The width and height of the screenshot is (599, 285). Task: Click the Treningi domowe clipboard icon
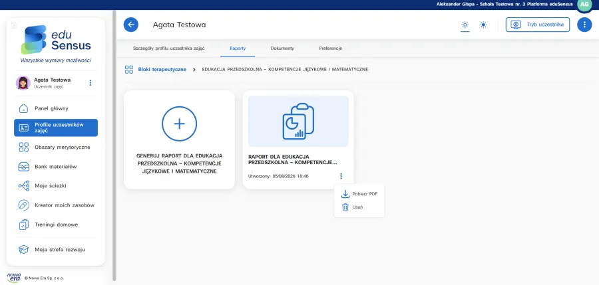click(24, 225)
